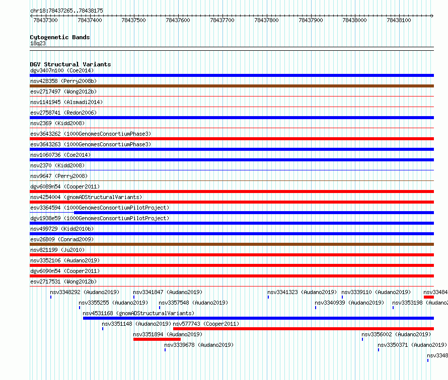Click the dgv3407n100 (Coe2014) variant label
Image resolution: width=448 pixels, height=380 pixels.
(x=62, y=70)
